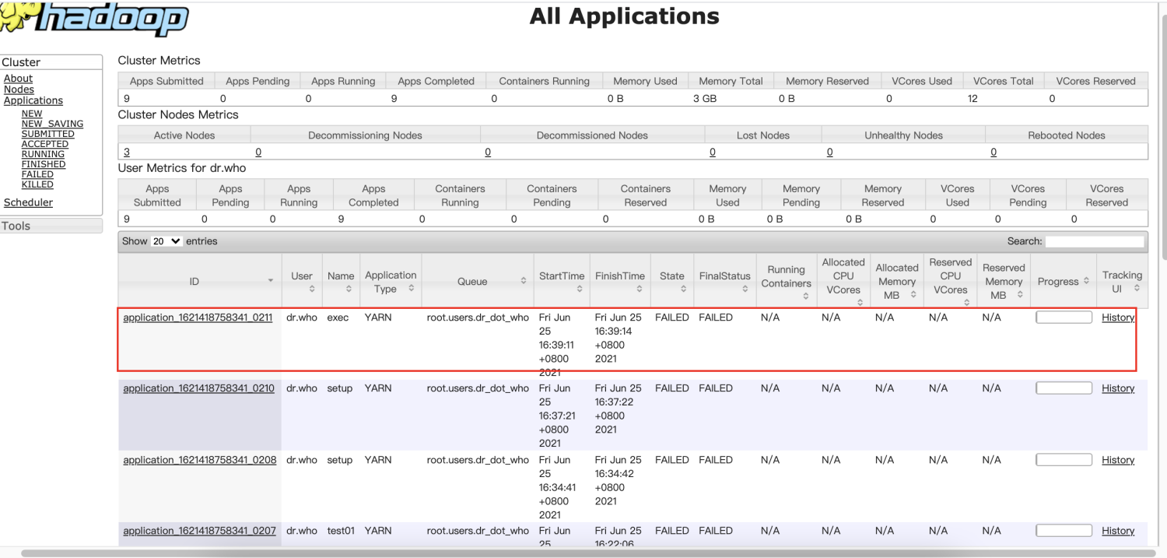Image resolution: width=1167 pixels, height=558 pixels.
Task: Sort by Queue column sort icon
Action: (x=523, y=282)
